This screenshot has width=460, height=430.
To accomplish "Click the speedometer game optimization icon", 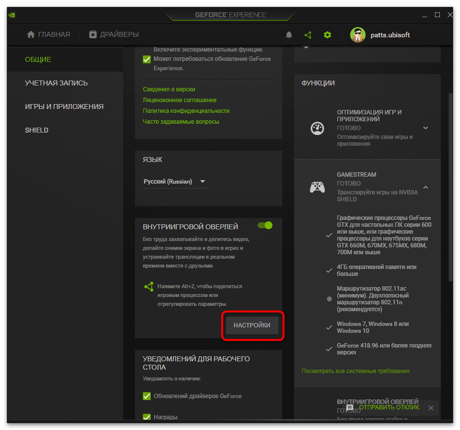I will [x=317, y=128].
